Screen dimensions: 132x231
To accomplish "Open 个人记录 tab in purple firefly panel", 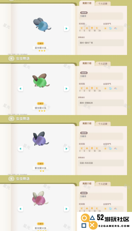I will (x=103, y=124).
